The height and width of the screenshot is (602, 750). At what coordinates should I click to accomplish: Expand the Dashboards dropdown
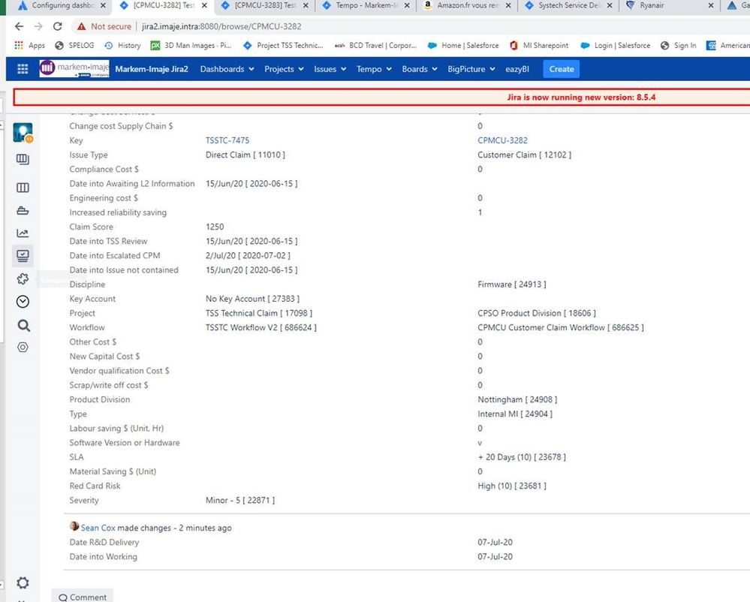point(227,69)
